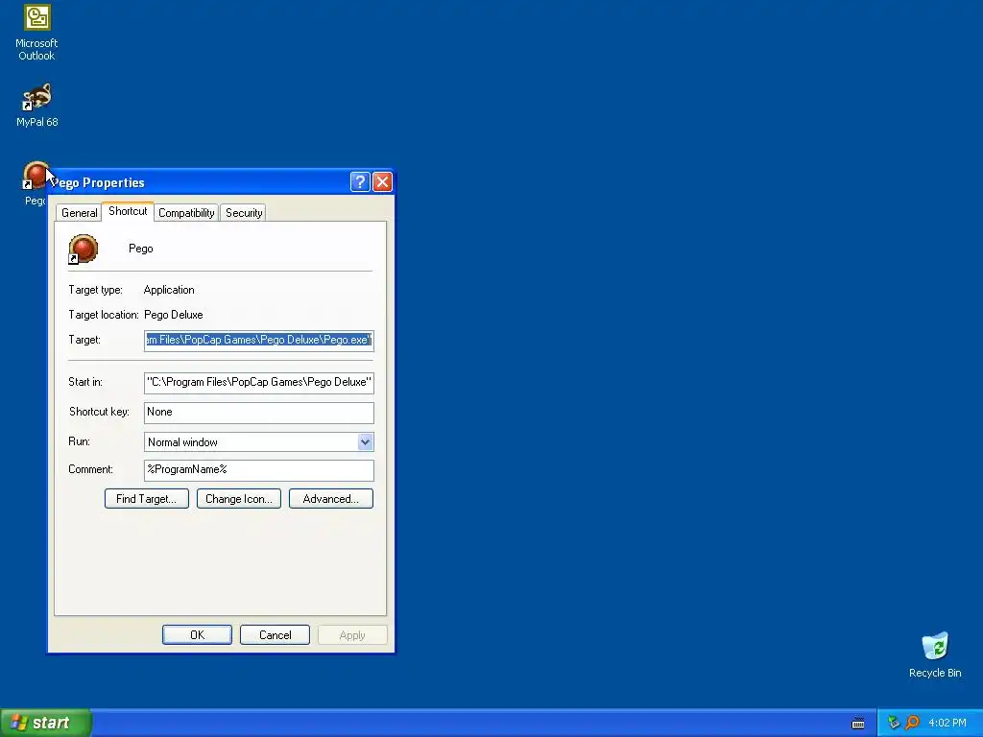The height and width of the screenshot is (737, 983).
Task: Open the on-screen keyboard tray icon
Action: [858, 724]
